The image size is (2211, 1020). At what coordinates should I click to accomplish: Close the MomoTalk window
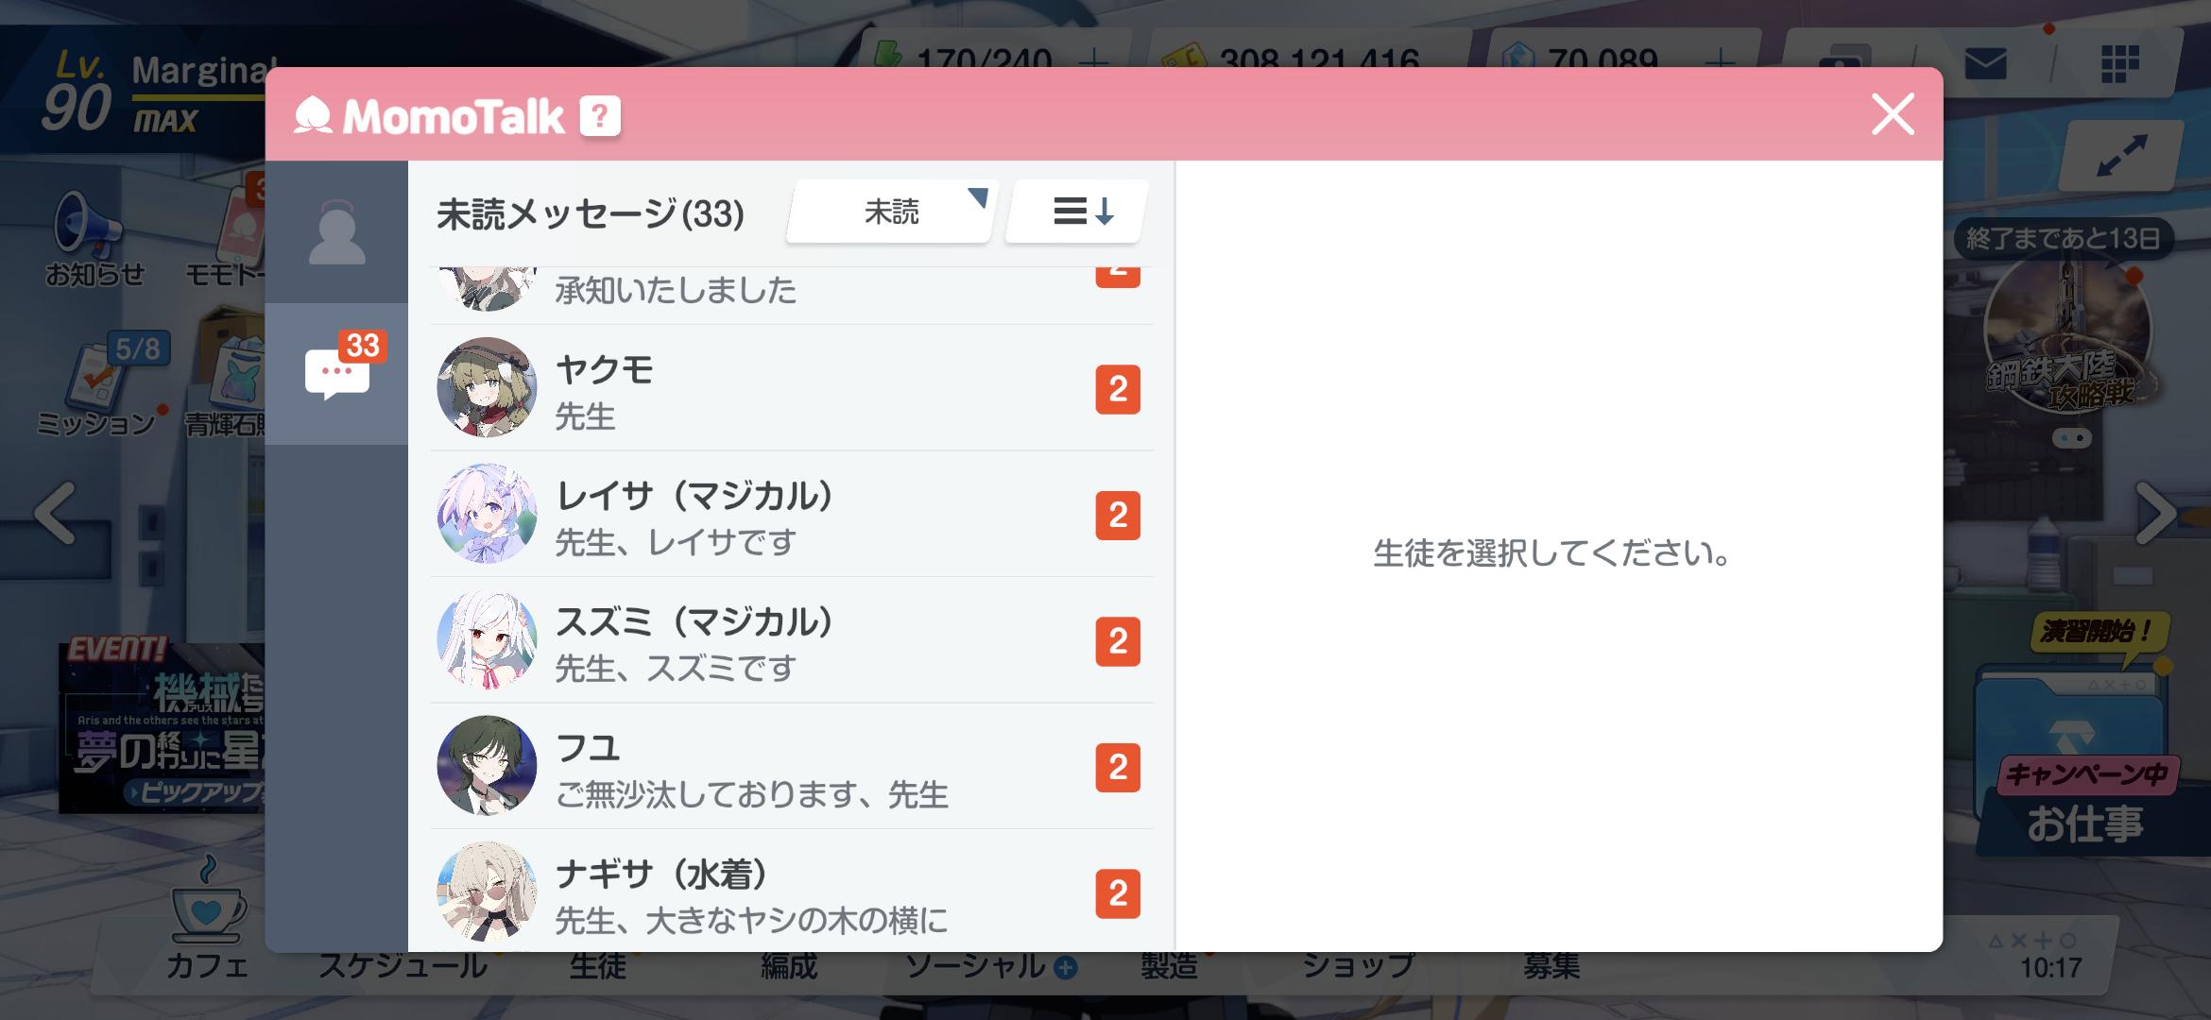[x=1893, y=115]
